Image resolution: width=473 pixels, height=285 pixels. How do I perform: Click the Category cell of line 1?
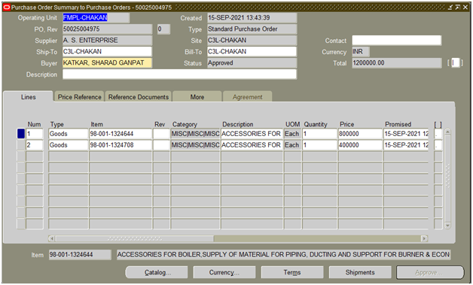tap(195, 134)
